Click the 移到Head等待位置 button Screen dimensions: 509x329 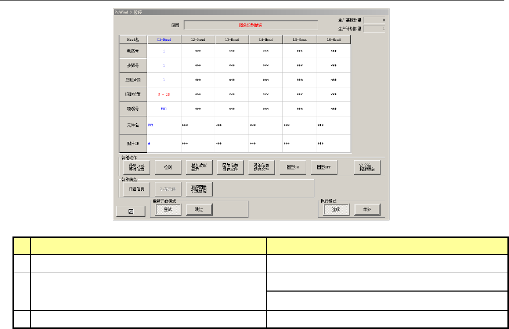[137, 167]
